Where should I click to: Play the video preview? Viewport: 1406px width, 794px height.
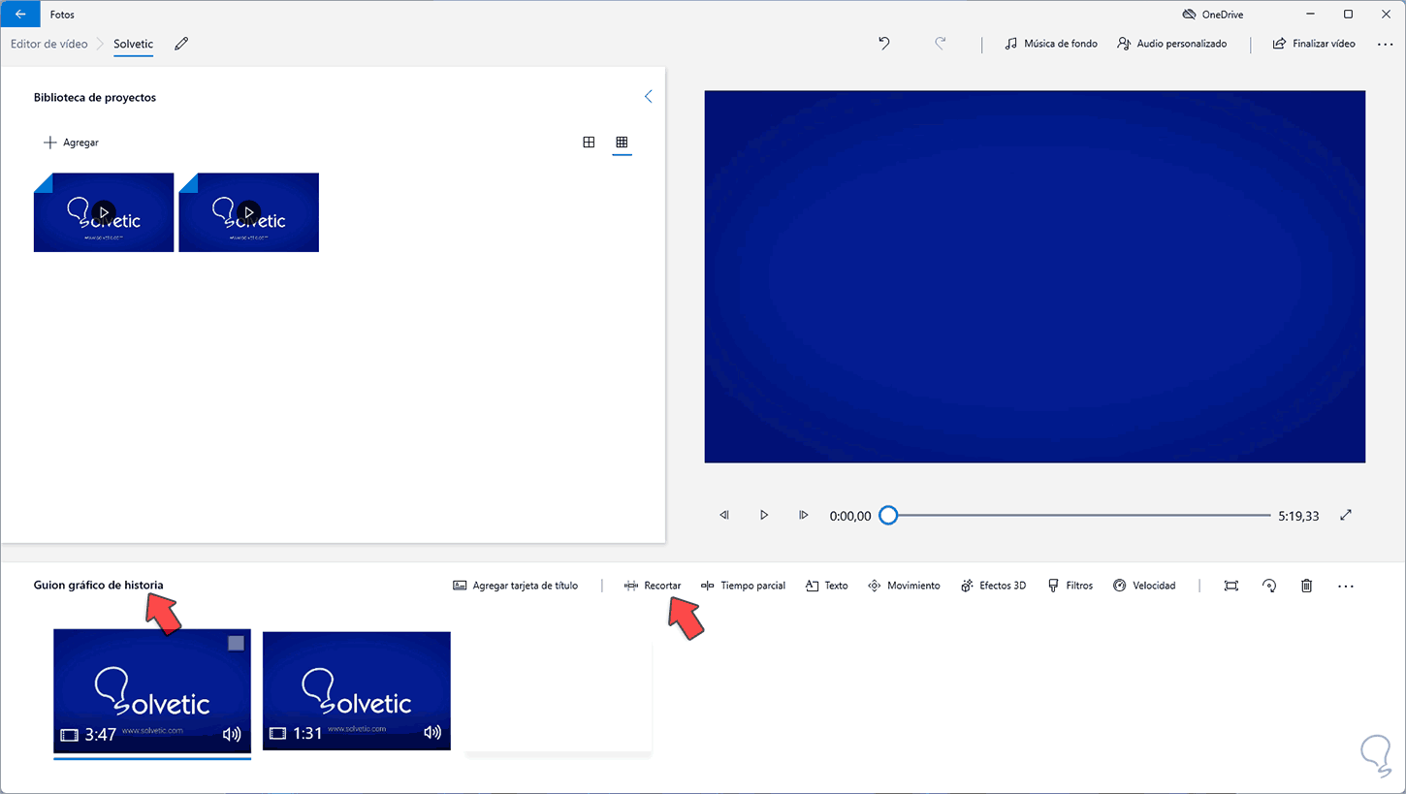pos(764,516)
